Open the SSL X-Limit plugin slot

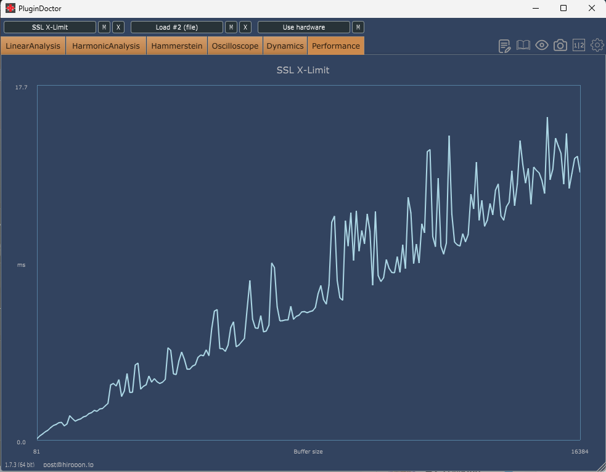[x=50, y=27]
